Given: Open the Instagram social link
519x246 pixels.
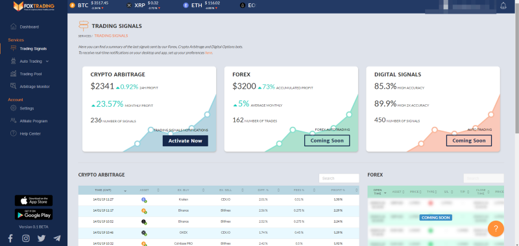Looking at the screenshot, I should coord(26,238).
